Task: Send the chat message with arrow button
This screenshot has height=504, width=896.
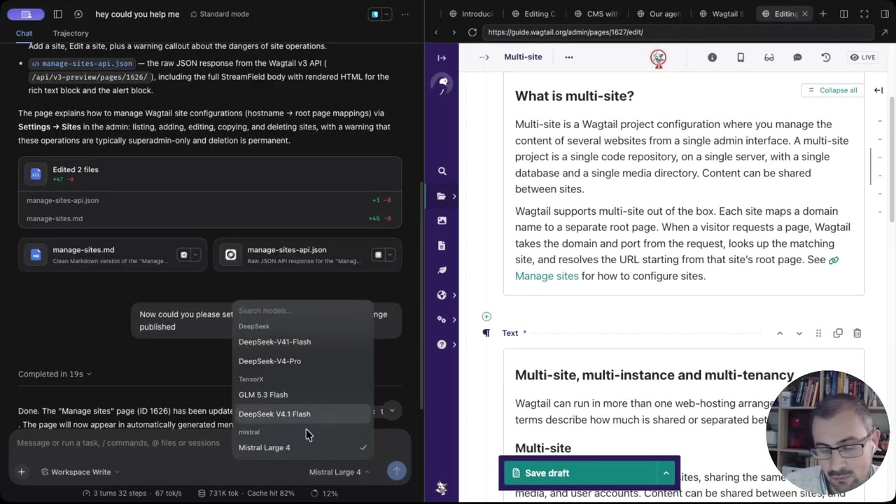Action: click(x=396, y=472)
